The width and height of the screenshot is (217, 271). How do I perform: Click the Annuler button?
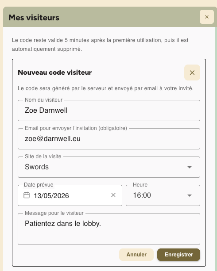(136, 255)
